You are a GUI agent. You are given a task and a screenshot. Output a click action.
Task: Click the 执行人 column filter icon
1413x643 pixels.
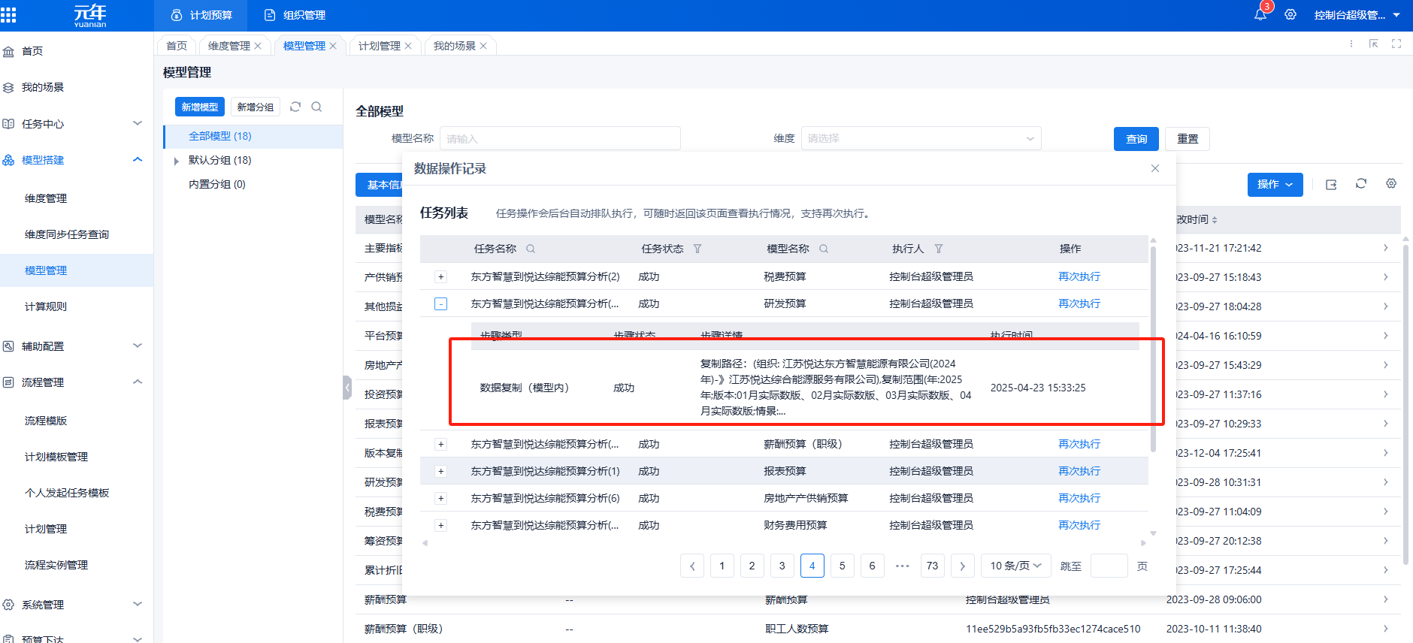coord(939,249)
